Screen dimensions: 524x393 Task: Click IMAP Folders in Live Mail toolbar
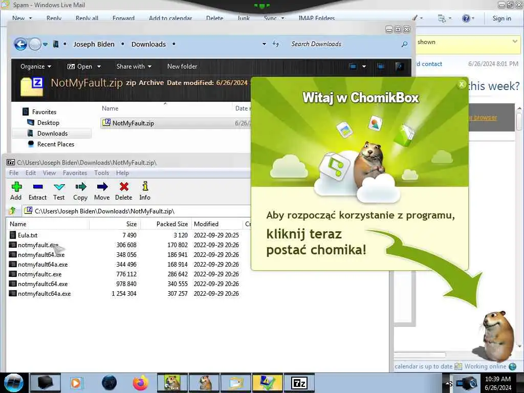point(316,18)
